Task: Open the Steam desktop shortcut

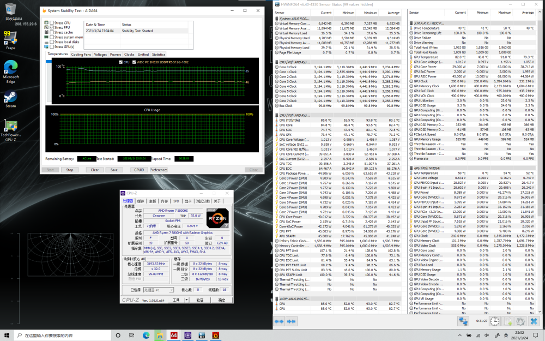Action: point(10,97)
